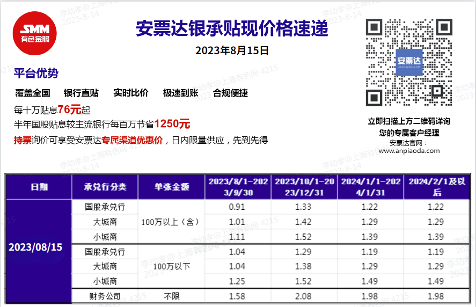This screenshot has height=307, width=476.
Task: Click the red 1250元 savings figure
Action: tap(172, 123)
